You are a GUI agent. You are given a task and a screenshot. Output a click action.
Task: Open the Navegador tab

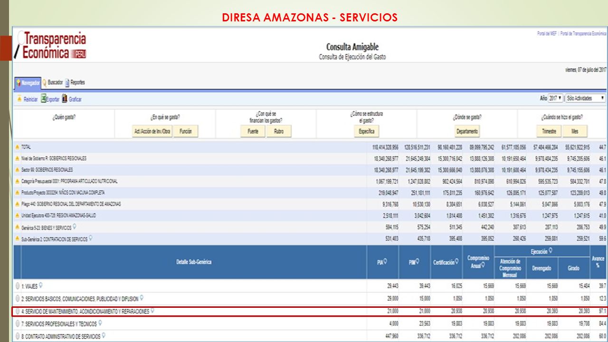pyautogui.click(x=28, y=83)
